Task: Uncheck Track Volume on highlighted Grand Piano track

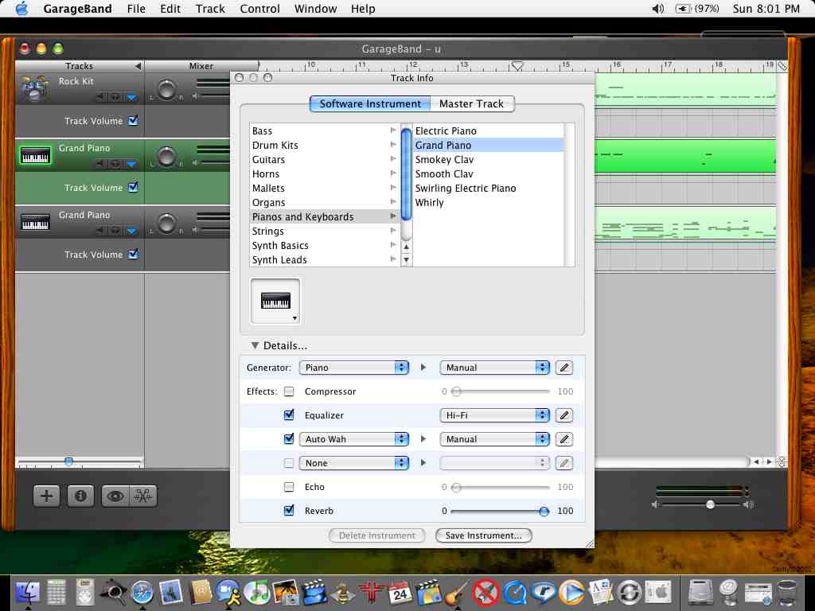Action: pos(133,187)
